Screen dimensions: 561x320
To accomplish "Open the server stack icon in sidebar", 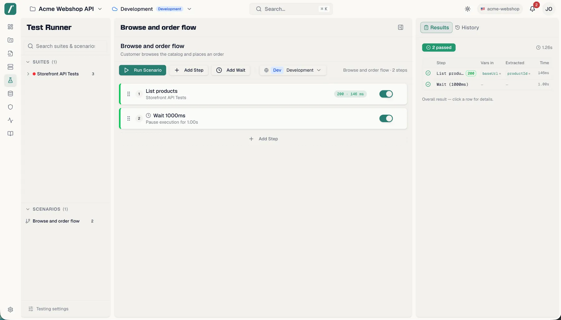I will [10, 67].
